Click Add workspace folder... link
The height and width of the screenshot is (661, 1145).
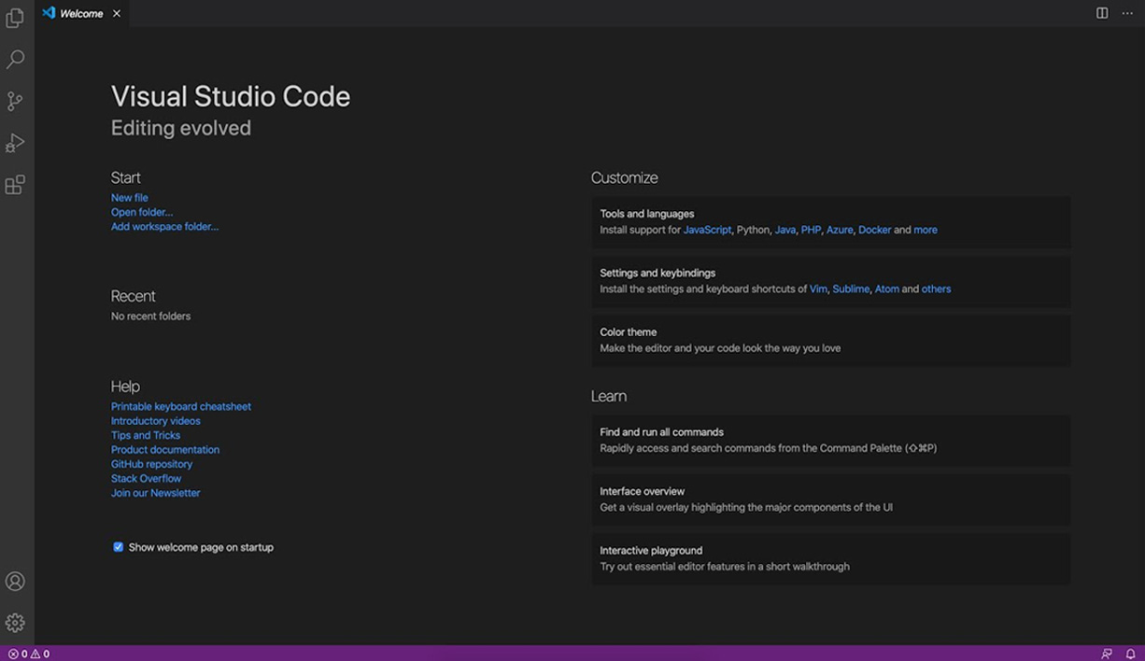click(164, 227)
